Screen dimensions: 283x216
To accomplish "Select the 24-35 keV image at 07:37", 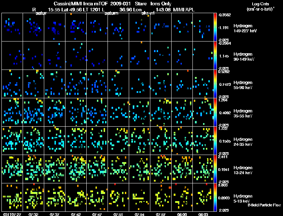I will [54, 141].
